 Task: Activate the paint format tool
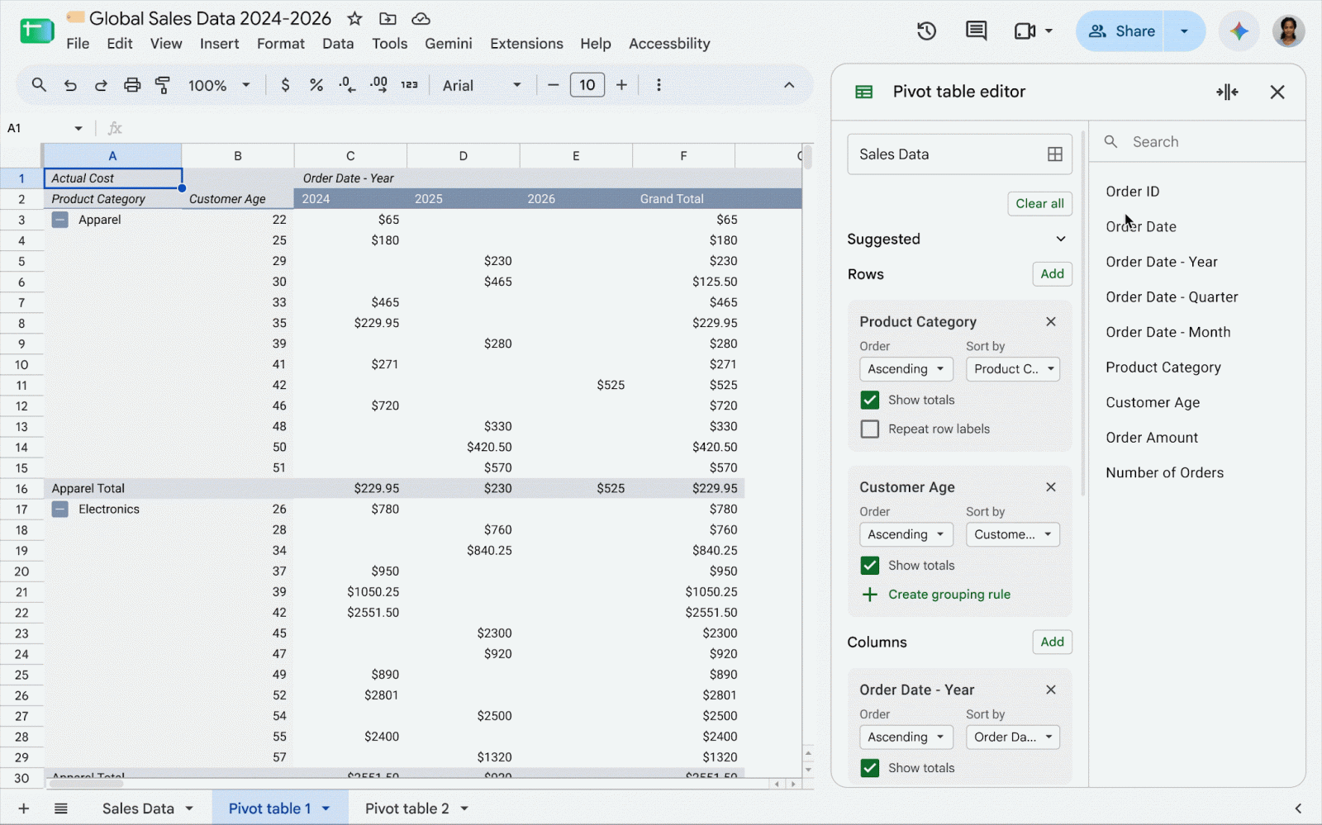coord(163,85)
